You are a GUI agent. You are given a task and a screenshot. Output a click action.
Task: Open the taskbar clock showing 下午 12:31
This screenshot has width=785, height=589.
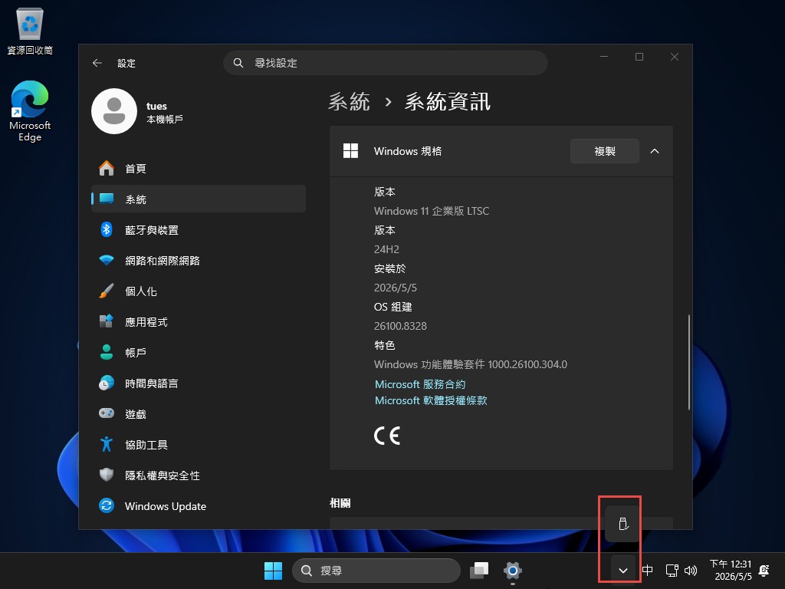click(731, 571)
